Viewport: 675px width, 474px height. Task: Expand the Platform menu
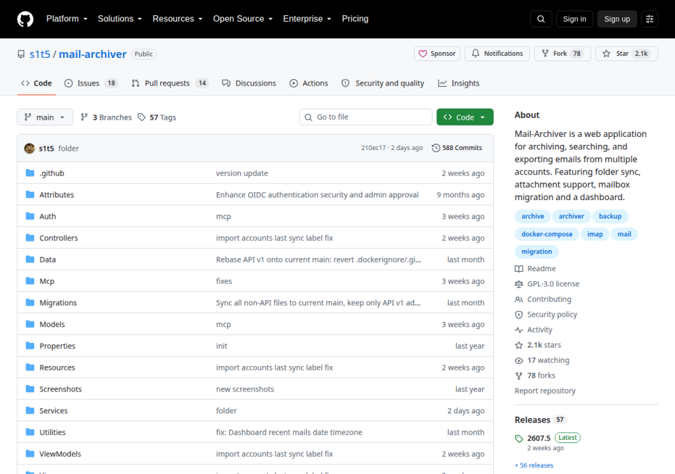(67, 19)
